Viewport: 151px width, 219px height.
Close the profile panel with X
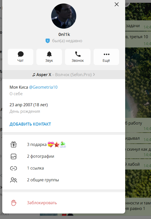click(117, 4)
